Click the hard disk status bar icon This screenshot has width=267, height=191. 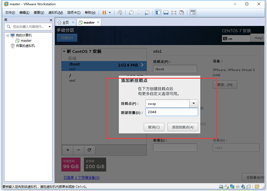point(221,187)
